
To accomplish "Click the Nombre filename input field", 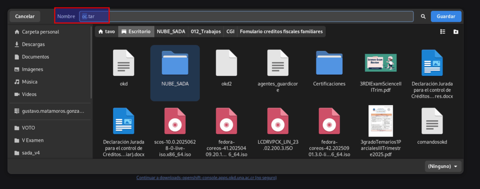I will tap(246, 16).
